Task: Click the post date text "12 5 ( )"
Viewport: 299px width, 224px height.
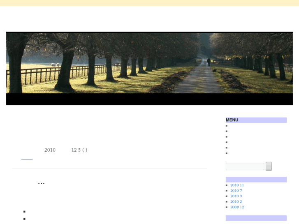Action: (x=79, y=150)
